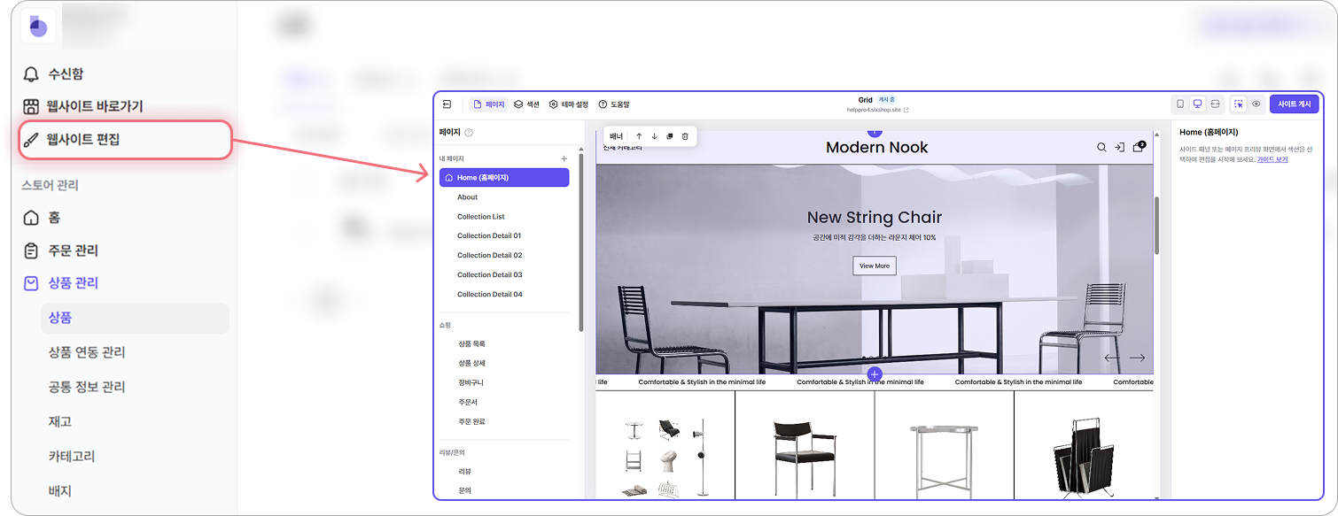
Task: Open 웹사이트 편집 in the sidebar
Action: [126, 140]
